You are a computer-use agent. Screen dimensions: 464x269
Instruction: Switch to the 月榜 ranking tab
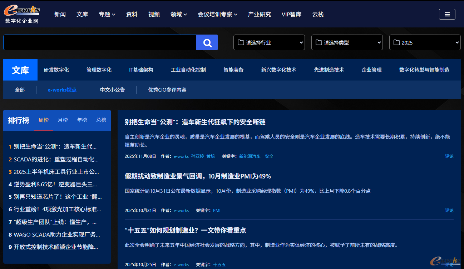[63, 120]
